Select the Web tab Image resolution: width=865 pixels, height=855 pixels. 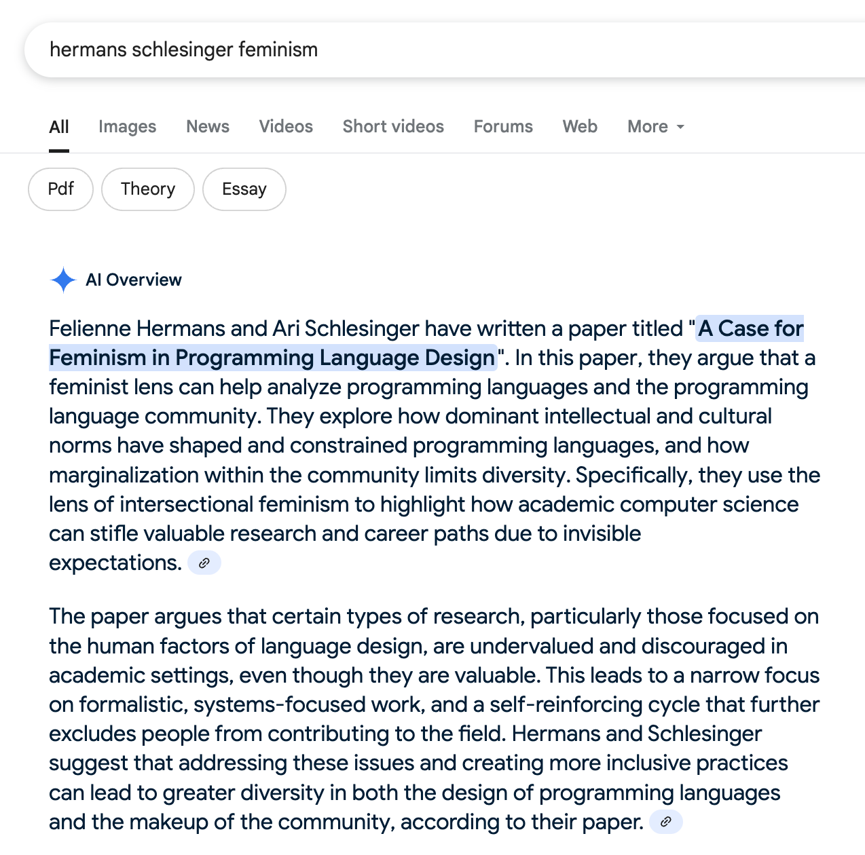[580, 127]
